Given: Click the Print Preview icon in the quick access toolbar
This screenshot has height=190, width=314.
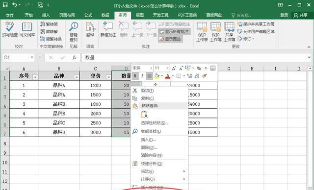Looking at the screenshot, I should click(41, 5).
